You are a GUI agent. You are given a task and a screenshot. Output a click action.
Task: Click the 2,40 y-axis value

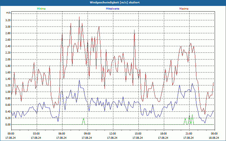(x=8, y=46)
